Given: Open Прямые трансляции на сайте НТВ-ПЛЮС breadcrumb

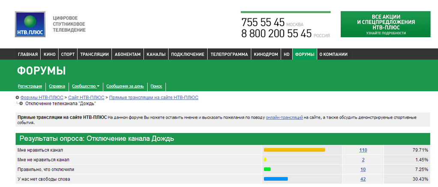Looking at the screenshot, I should pyautogui.click(x=153, y=98).
